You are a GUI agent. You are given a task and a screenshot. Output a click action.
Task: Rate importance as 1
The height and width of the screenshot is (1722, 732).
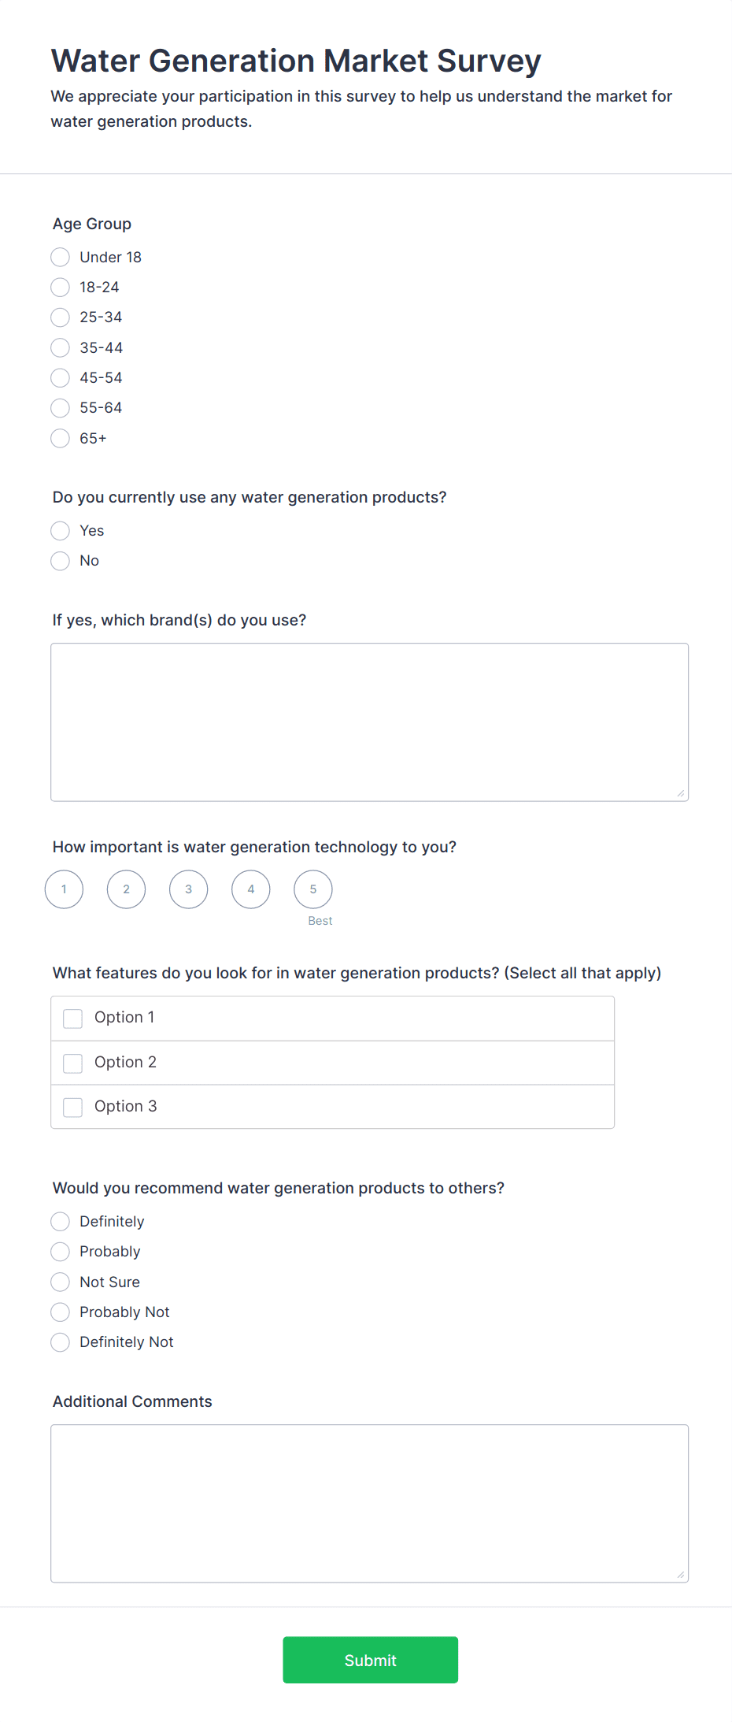tap(65, 889)
